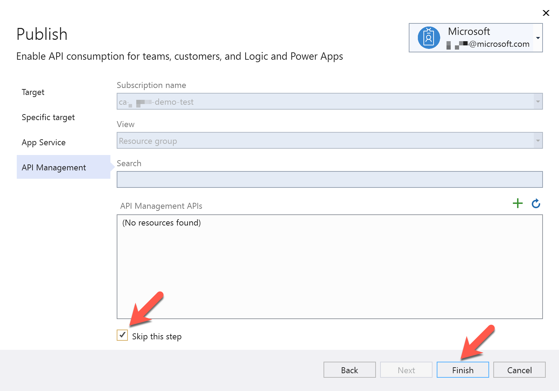Select the API Management step

click(x=53, y=167)
